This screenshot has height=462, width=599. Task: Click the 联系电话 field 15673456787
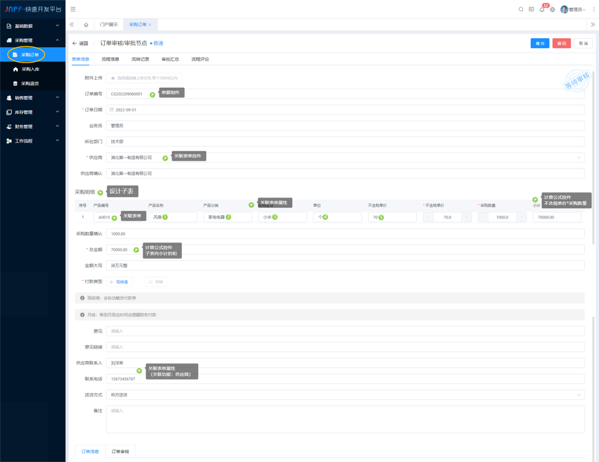pyautogui.click(x=345, y=379)
